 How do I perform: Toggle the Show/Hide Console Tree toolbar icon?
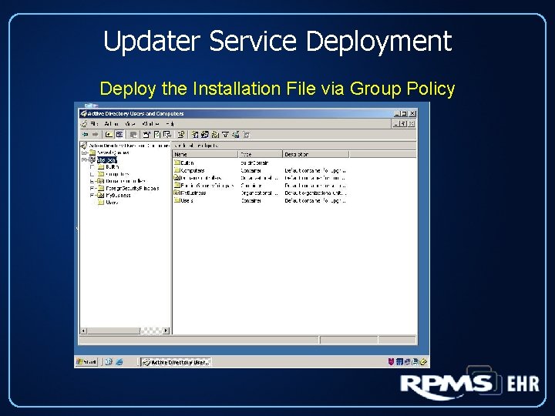[x=119, y=135]
